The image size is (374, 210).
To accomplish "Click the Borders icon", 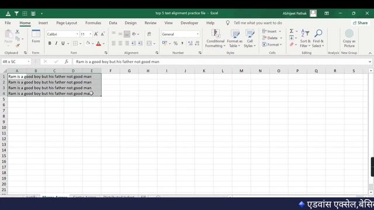I will click(x=75, y=43).
